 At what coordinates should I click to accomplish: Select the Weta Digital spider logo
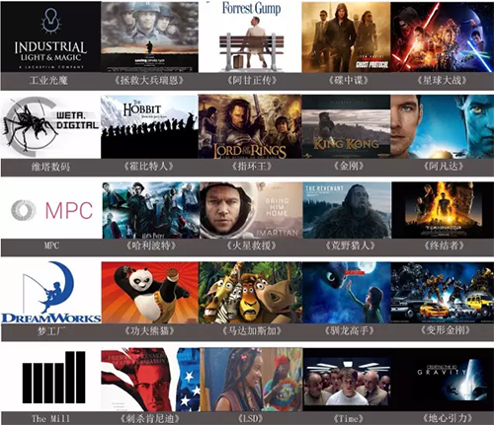pyautogui.click(x=50, y=127)
